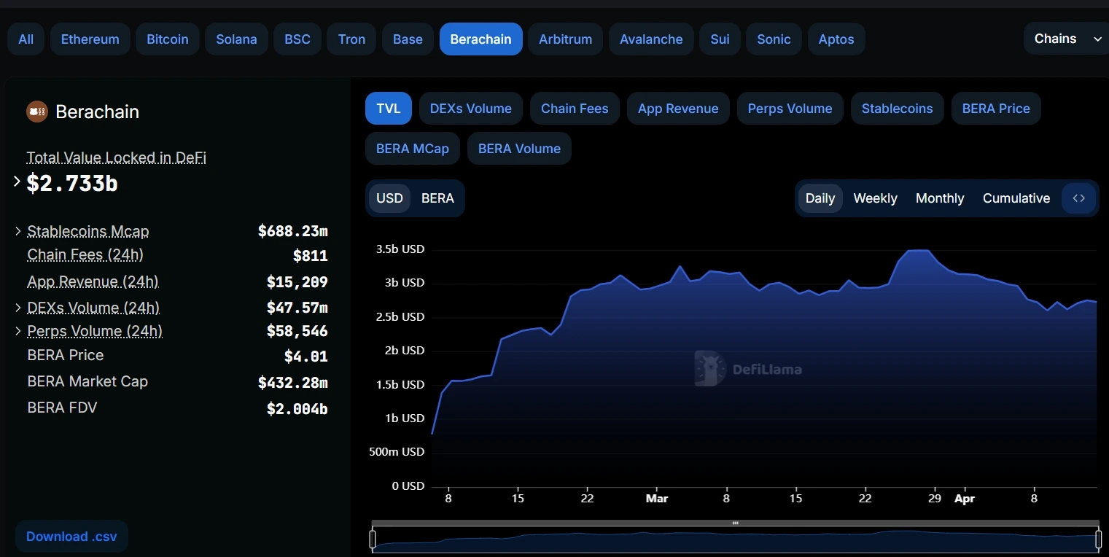Select the active Berachain chain tab
Viewport: 1109px width, 557px height.
(481, 39)
